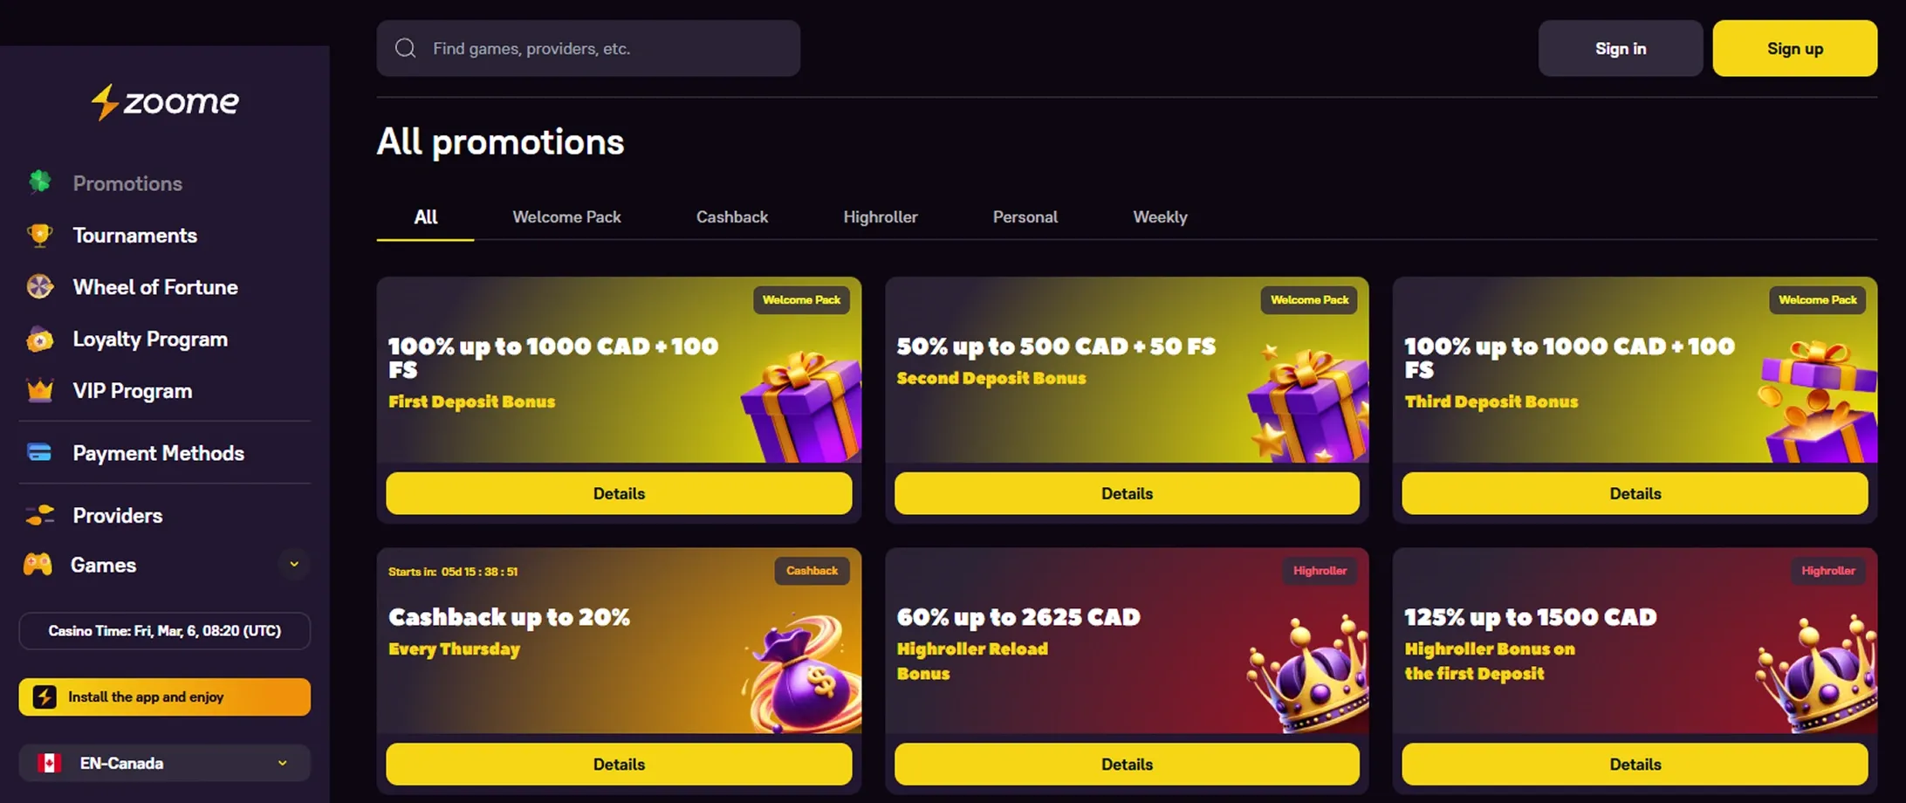Click Install the app and enjoy banner
1906x803 pixels.
[x=164, y=697]
